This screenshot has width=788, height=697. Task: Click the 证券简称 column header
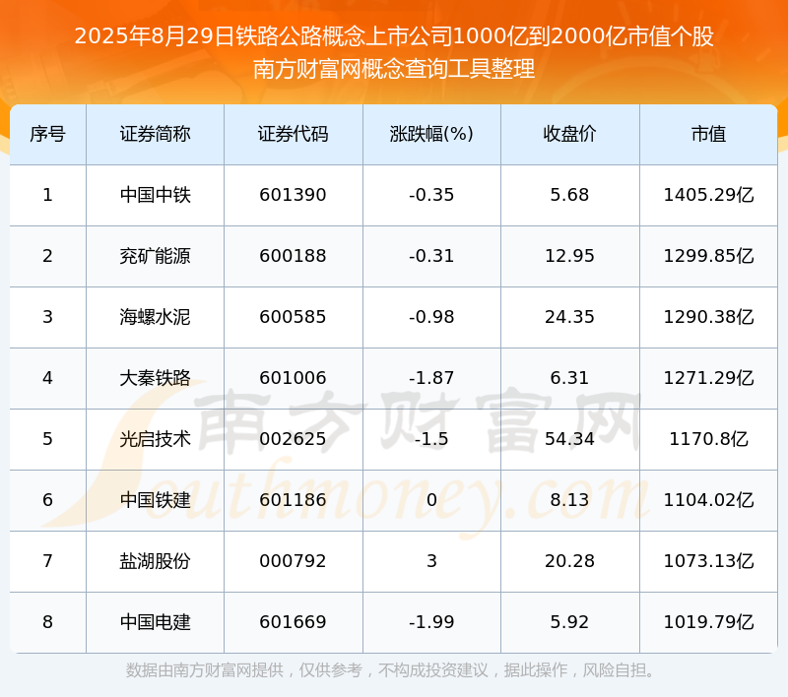(x=155, y=134)
